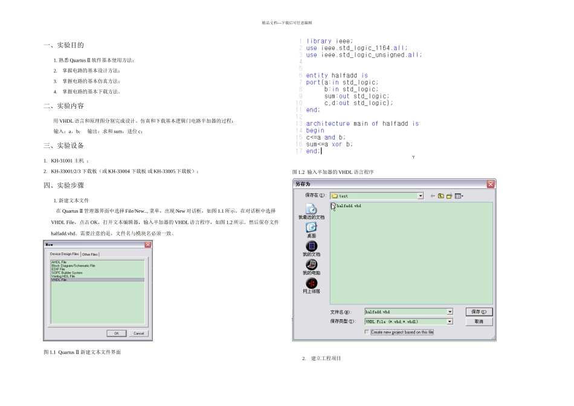Click OK in the New dialog

coord(117,333)
